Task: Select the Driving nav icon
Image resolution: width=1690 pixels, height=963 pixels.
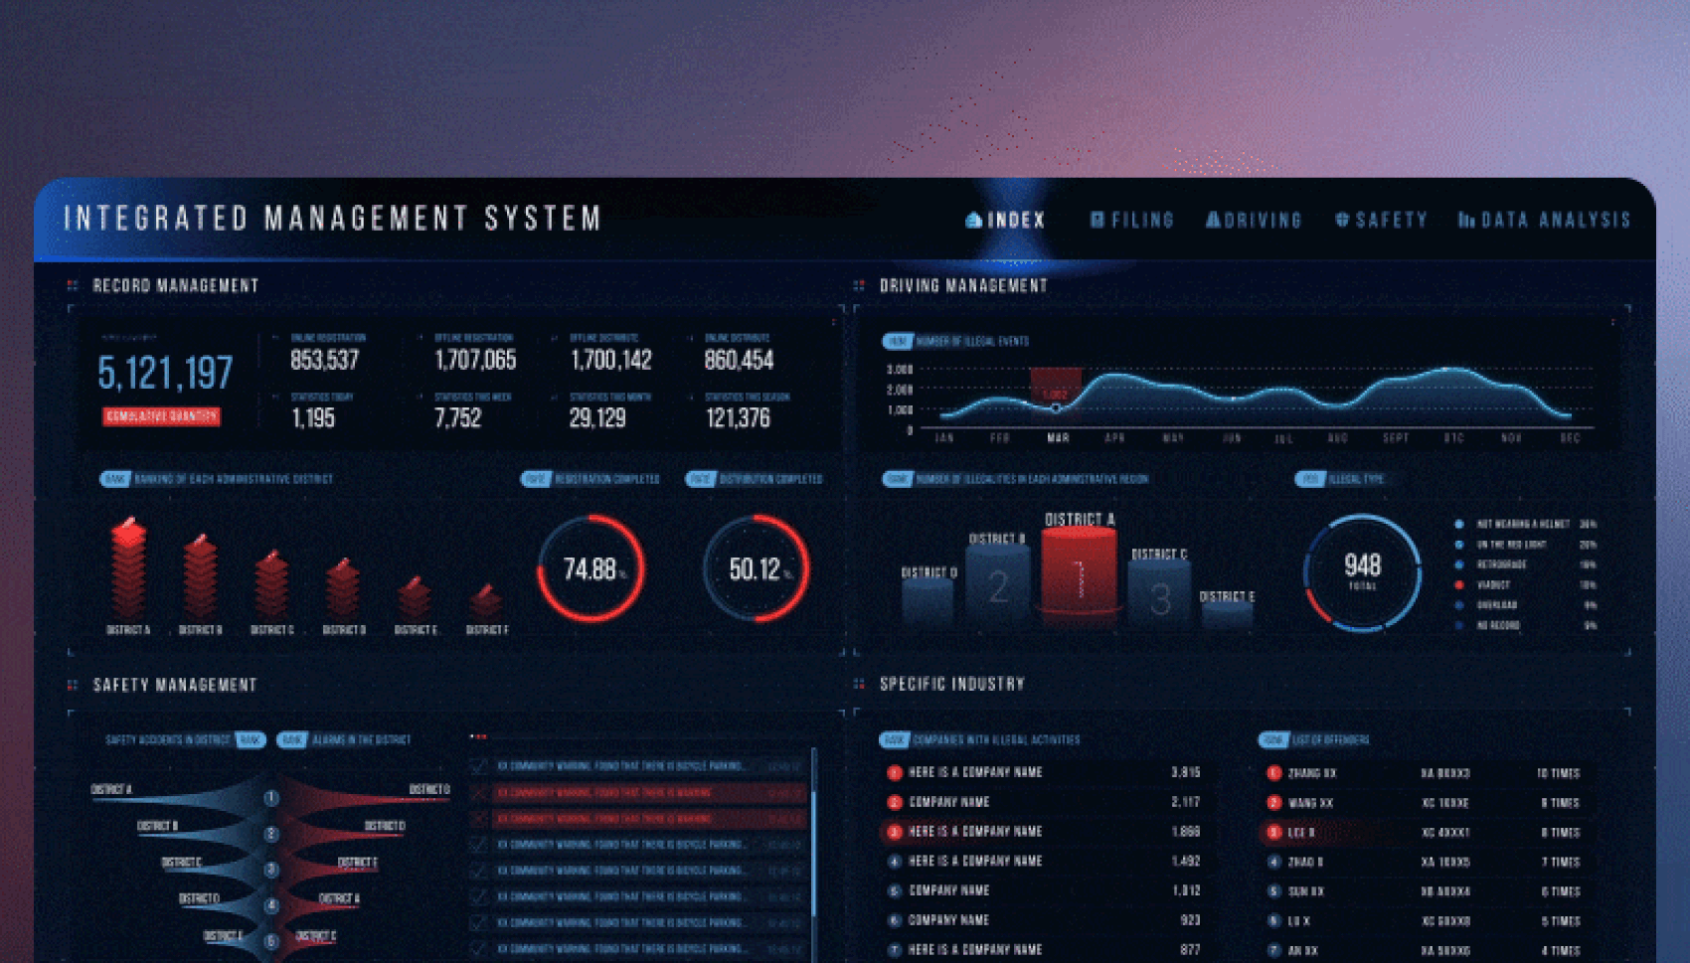Action: 1213,220
